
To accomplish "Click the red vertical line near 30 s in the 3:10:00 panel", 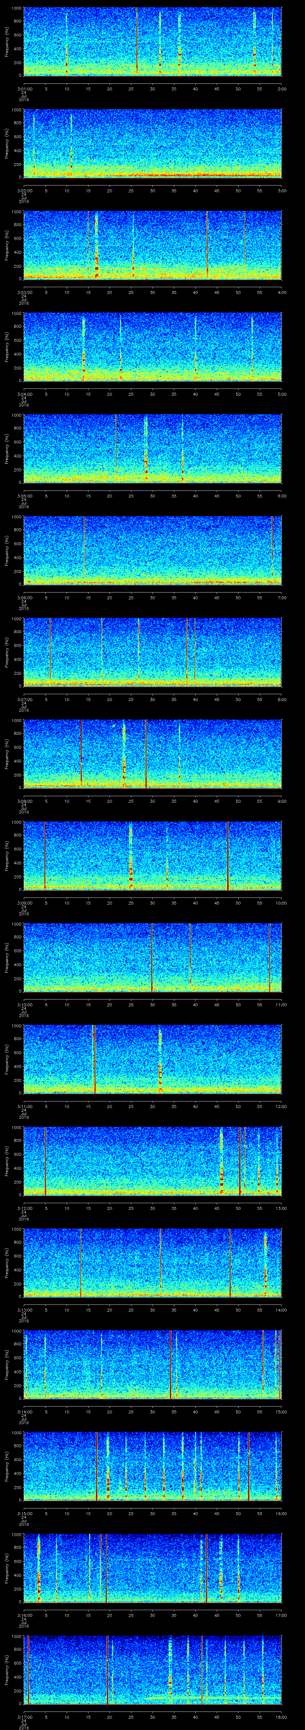I will [152, 957].
